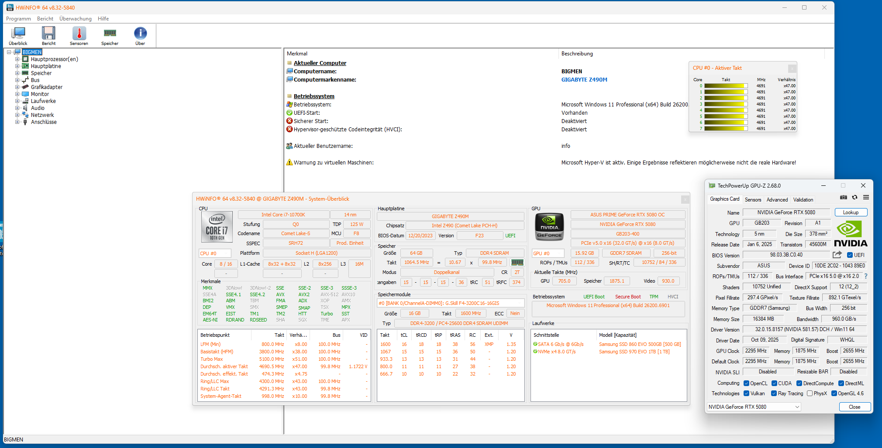This screenshot has width=882, height=448.
Task: Click GPU-Z refresh arrows icon
Action: pyautogui.click(x=855, y=198)
